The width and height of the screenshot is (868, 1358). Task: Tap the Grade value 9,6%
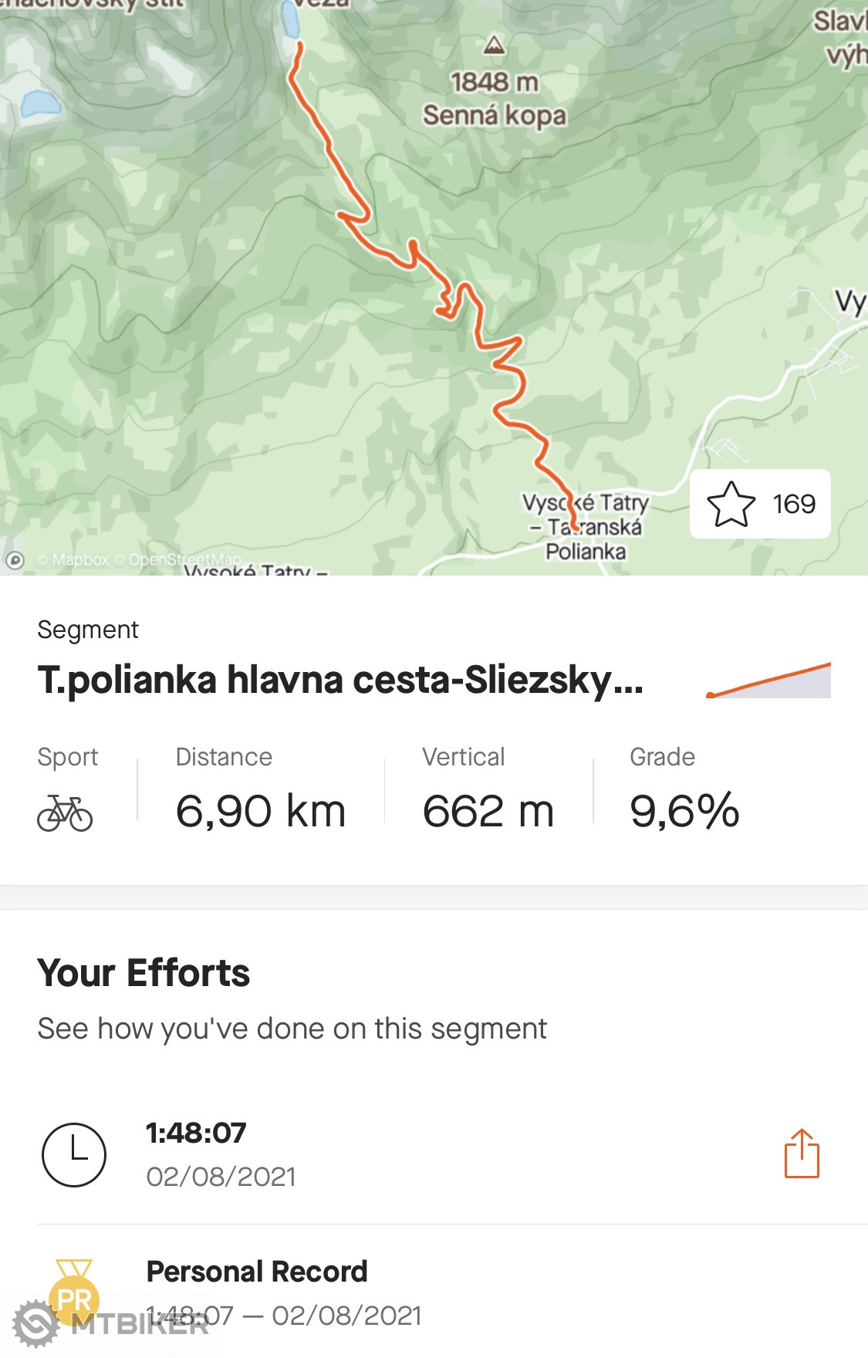(x=684, y=811)
